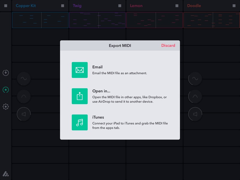240x180 pixels.
Task: Tap the left wave knob
Action: [x=24, y=79]
